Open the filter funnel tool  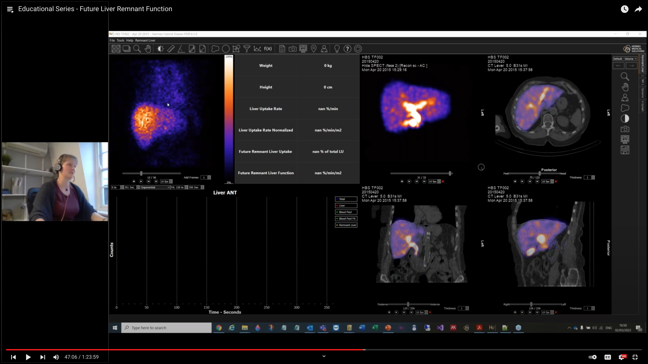click(x=247, y=49)
